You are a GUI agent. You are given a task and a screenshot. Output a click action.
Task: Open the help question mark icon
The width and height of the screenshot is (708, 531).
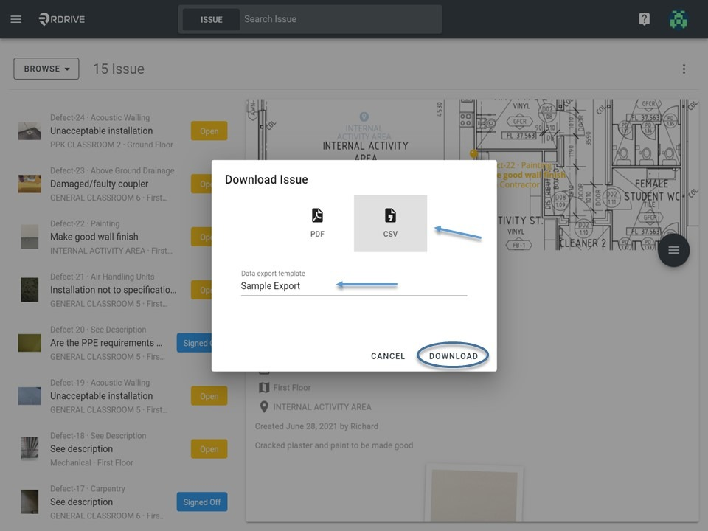(x=644, y=19)
